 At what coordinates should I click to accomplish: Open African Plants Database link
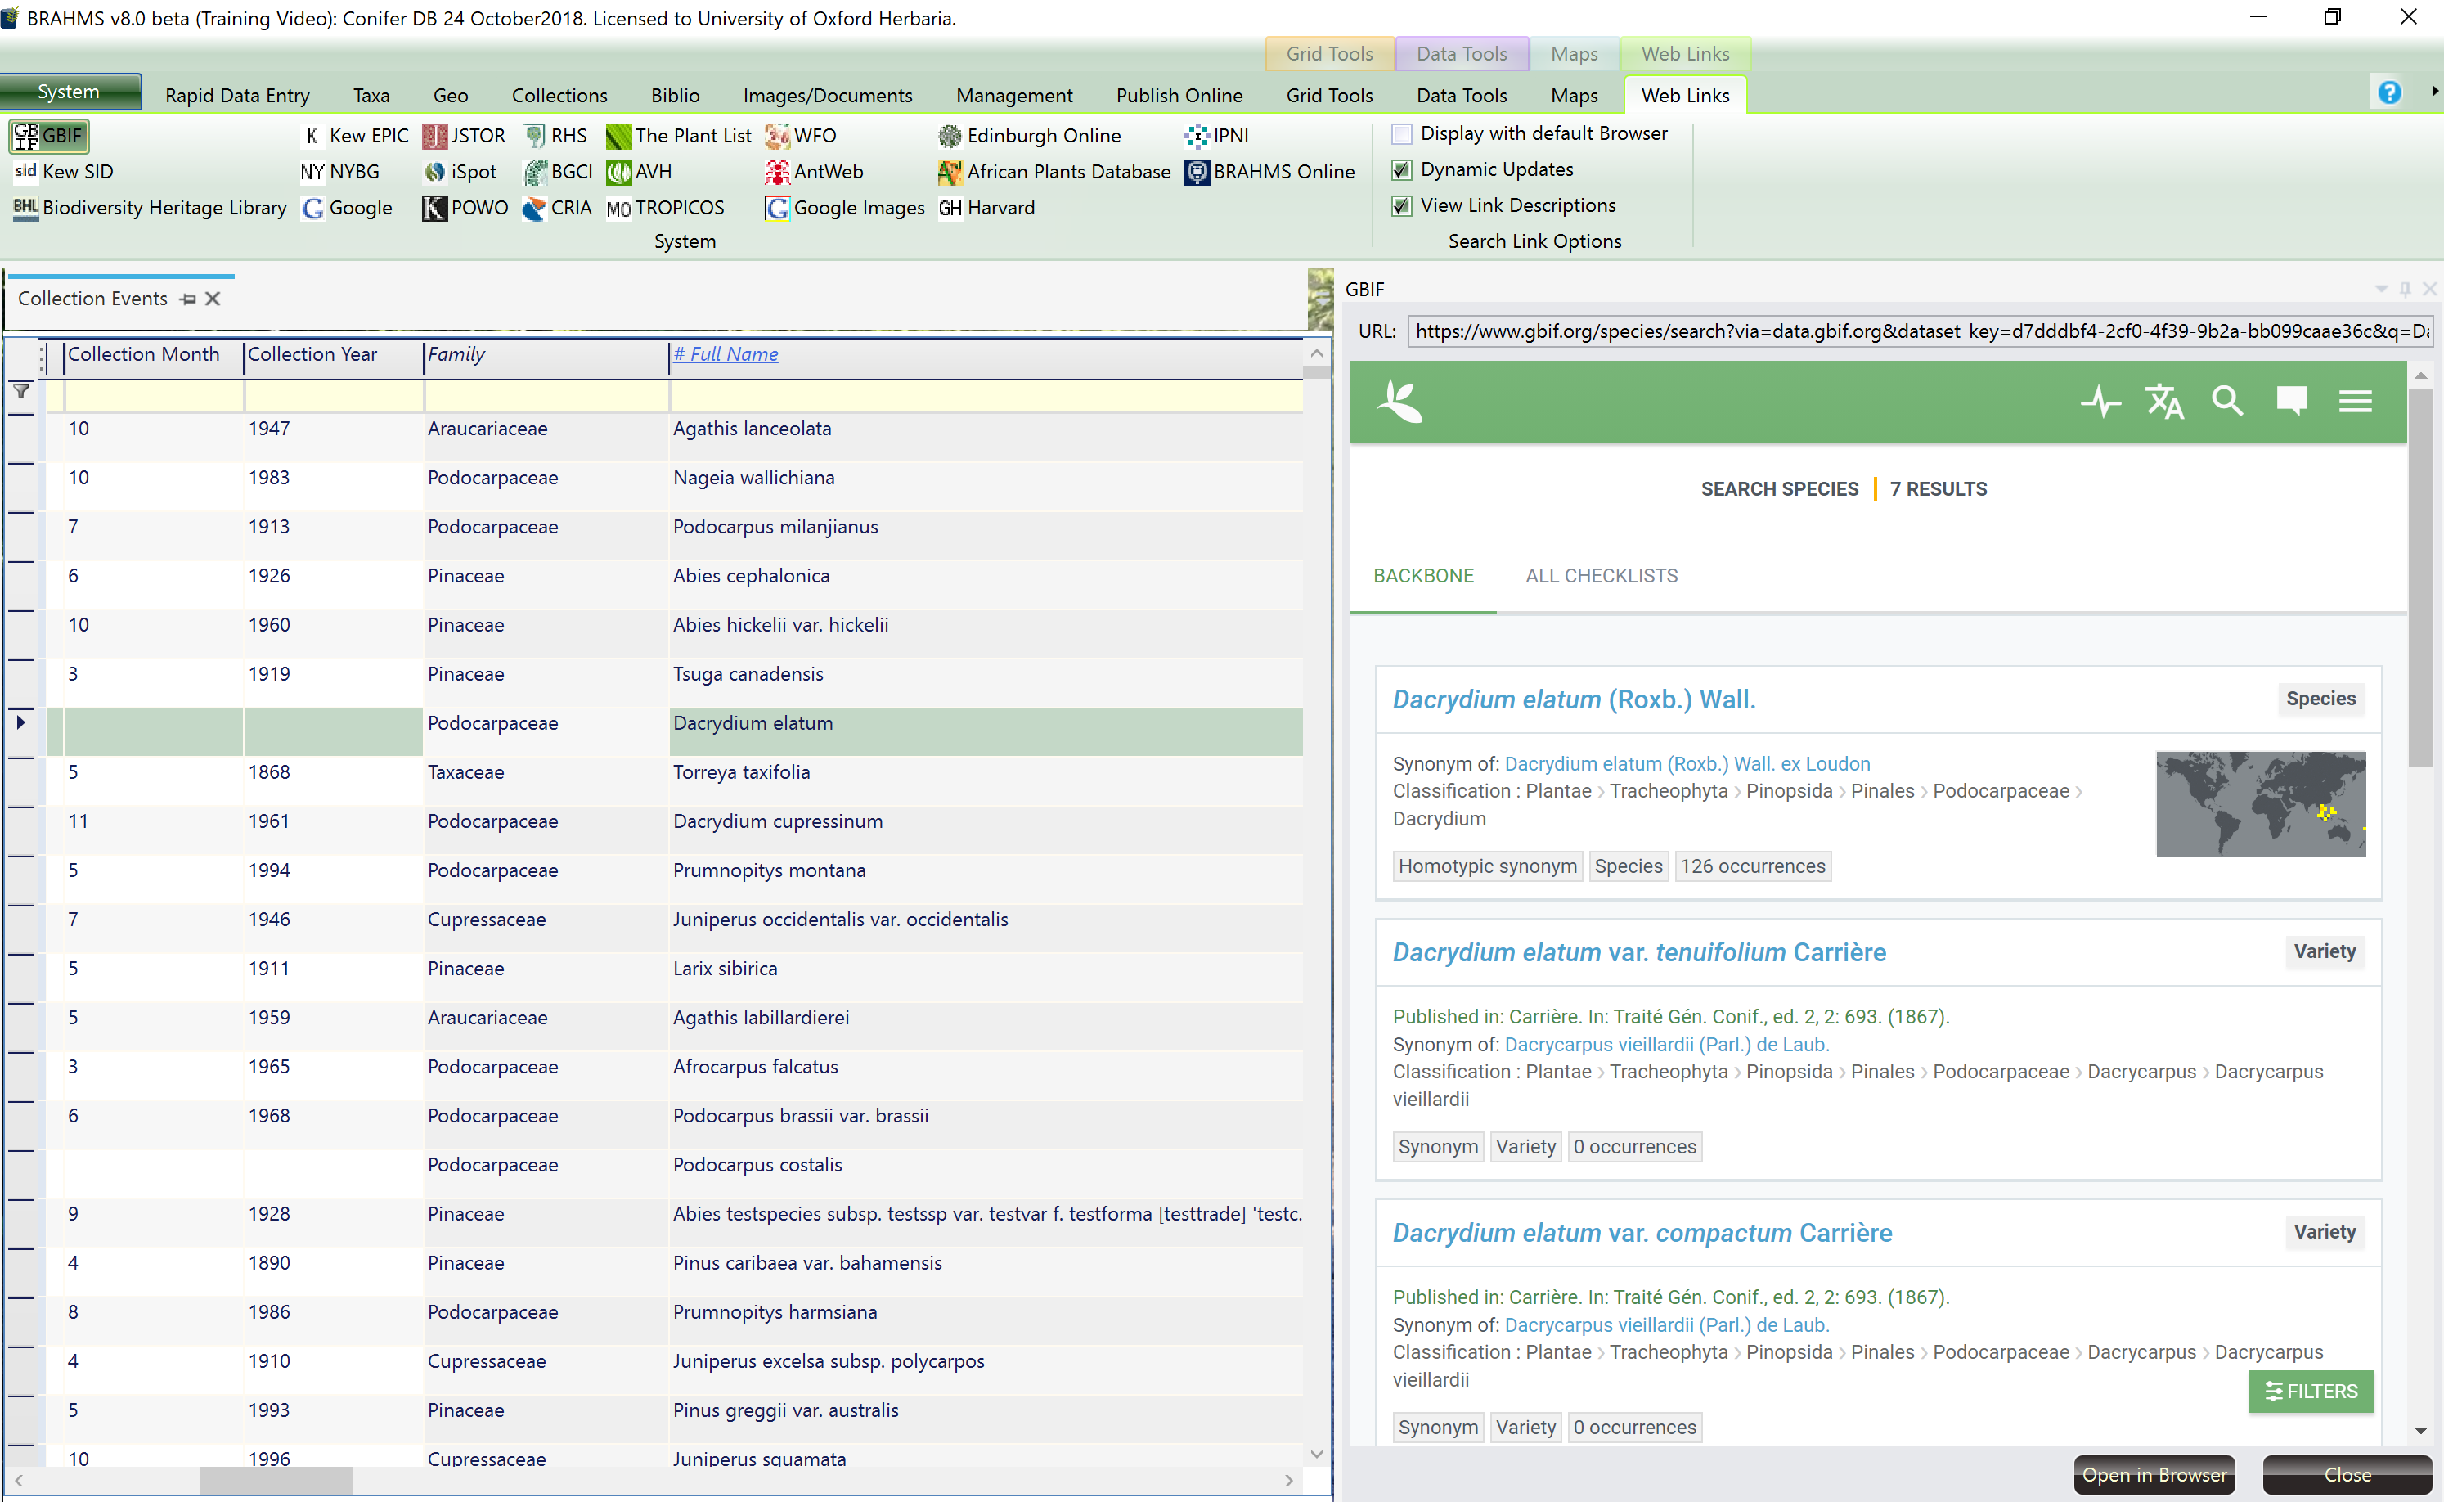tap(1054, 172)
